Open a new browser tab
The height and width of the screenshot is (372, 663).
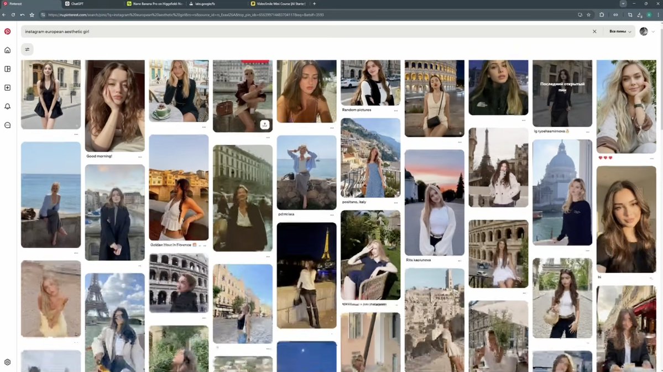point(314,4)
